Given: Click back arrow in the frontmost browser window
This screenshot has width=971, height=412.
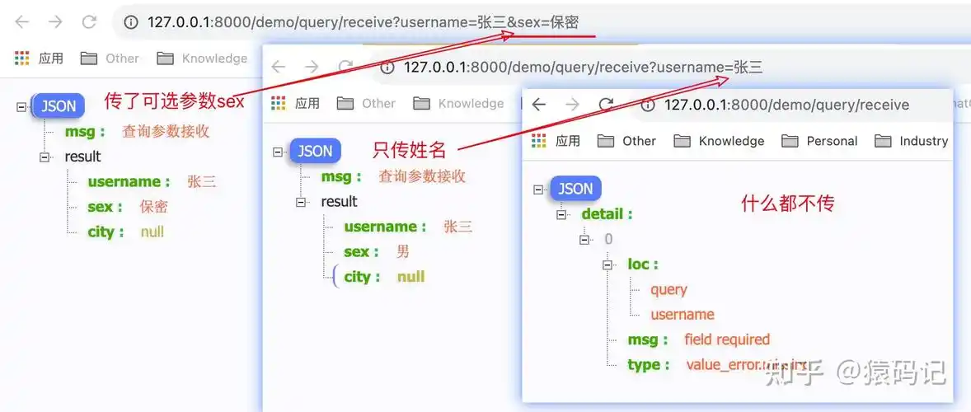Looking at the screenshot, I should 539,105.
